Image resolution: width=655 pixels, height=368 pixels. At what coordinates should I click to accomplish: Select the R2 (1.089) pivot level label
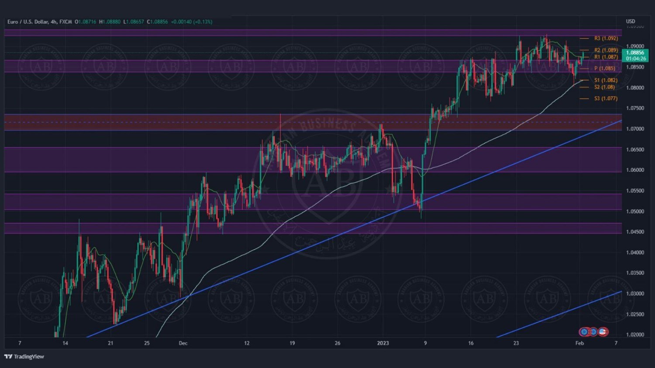[606, 50]
